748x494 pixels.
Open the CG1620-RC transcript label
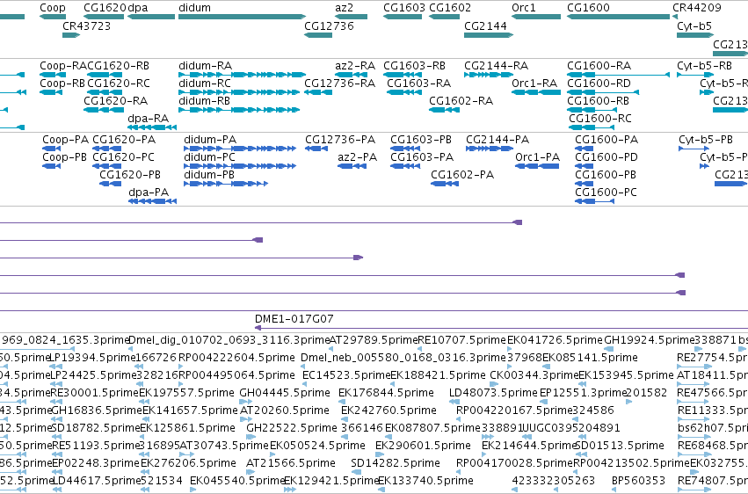coord(119,84)
